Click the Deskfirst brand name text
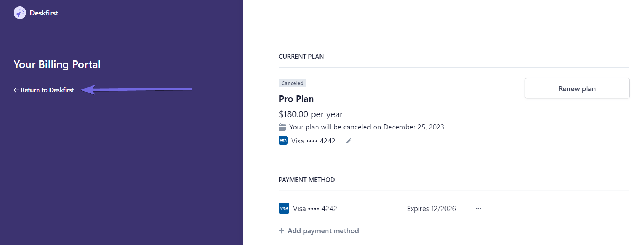The width and height of the screenshot is (644, 245). tap(44, 13)
